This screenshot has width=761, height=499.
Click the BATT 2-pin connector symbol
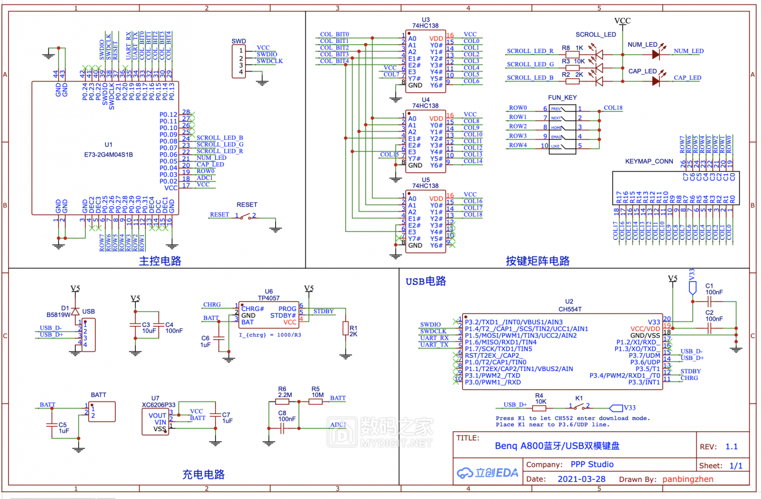pyautogui.click(x=101, y=411)
